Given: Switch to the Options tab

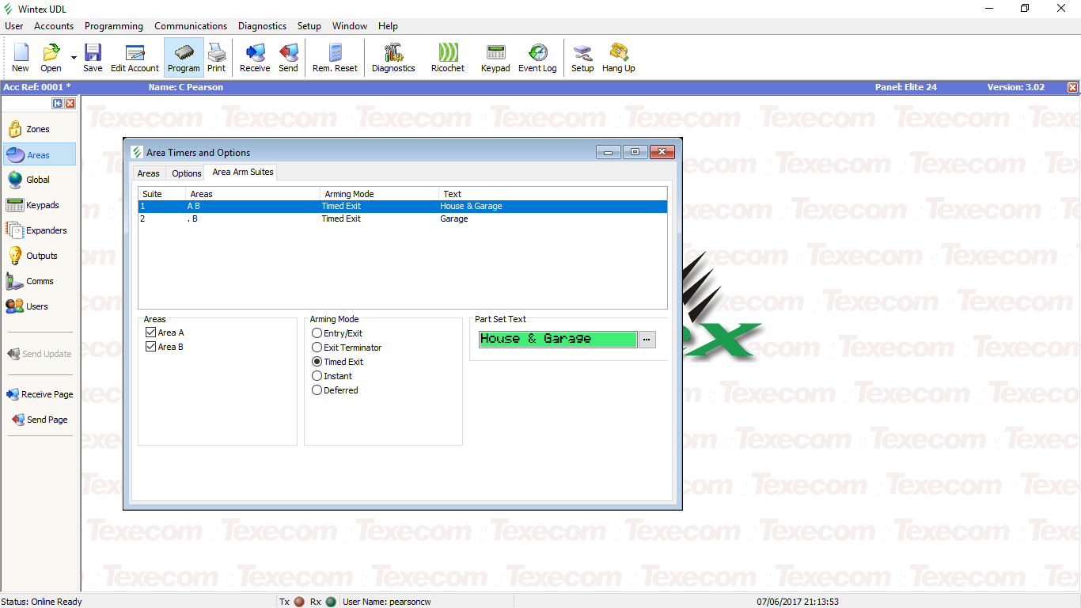Looking at the screenshot, I should tap(187, 173).
